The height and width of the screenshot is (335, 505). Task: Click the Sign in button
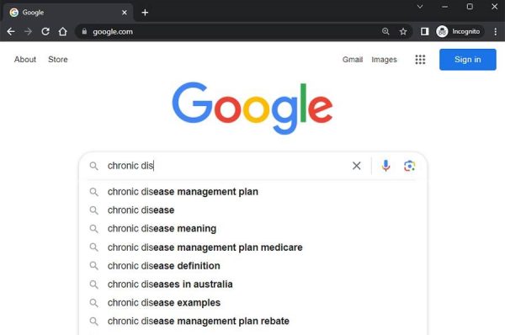pos(468,60)
